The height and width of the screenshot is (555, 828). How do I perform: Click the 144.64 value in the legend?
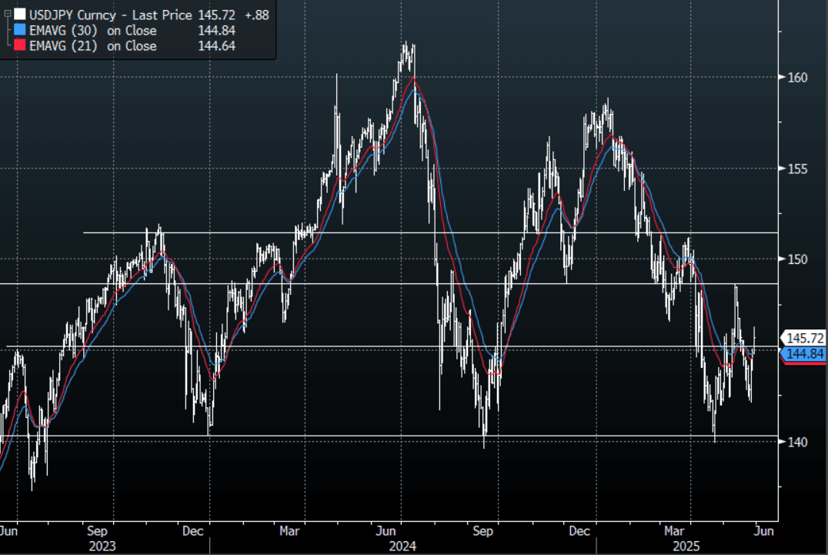click(216, 46)
